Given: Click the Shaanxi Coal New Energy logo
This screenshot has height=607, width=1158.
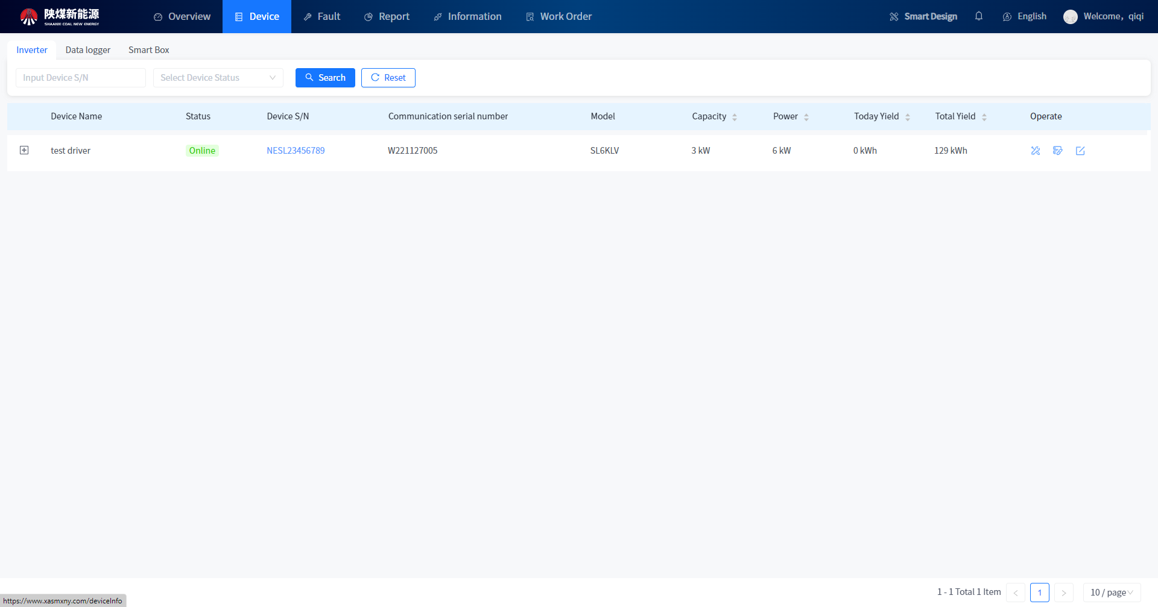Looking at the screenshot, I should 60,16.
